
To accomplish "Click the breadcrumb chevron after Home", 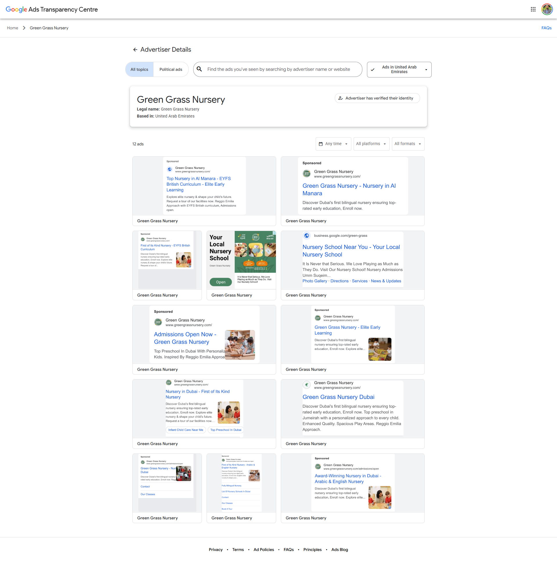I will click(24, 28).
